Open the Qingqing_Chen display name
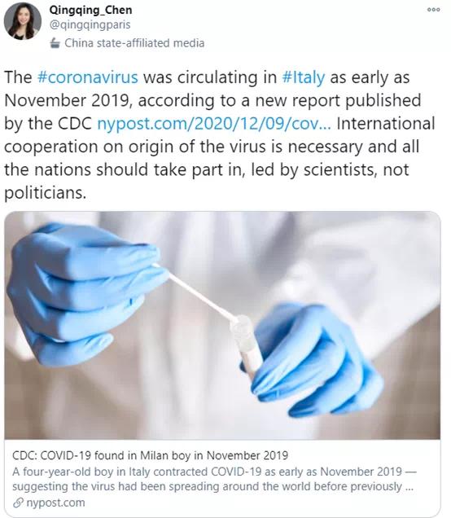The height and width of the screenshot is (518, 451). (x=91, y=11)
